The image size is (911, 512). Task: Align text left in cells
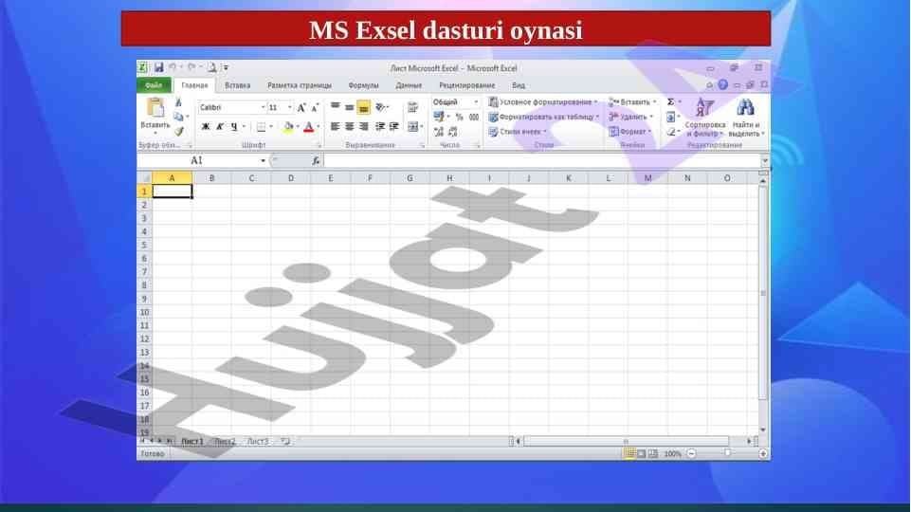[336, 126]
